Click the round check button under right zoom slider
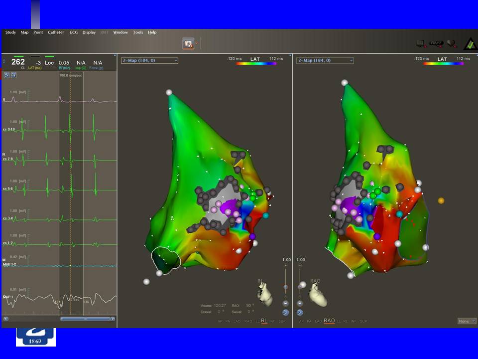This screenshot has width=478, height=359. [x=300, y=313]
